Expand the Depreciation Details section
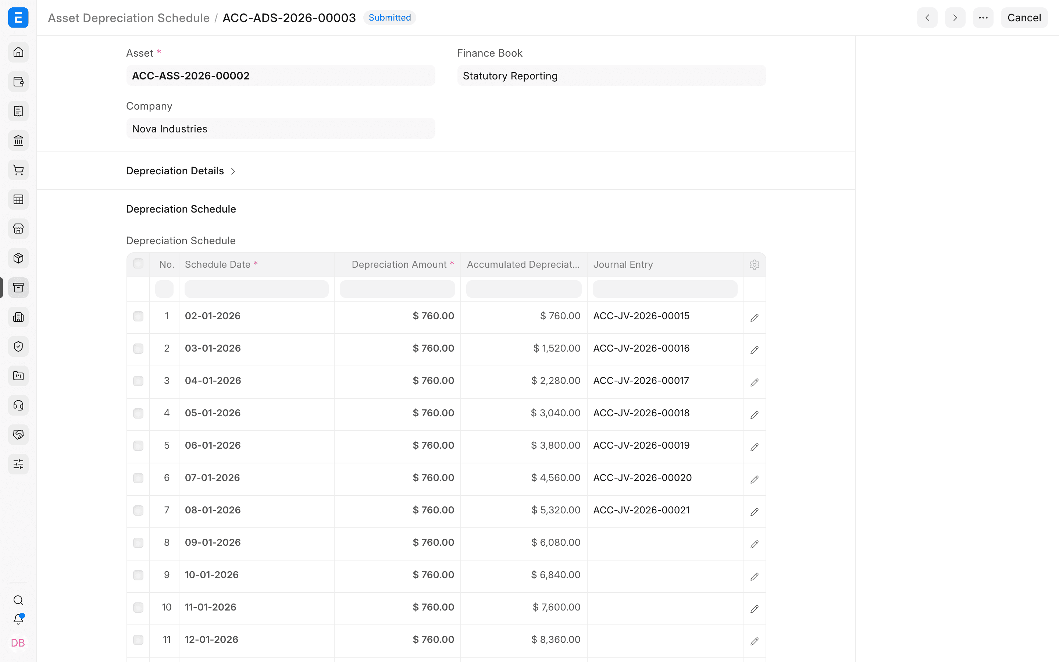Image resolution: width=1059 pixels, height=662 pixels. (181, 171)
